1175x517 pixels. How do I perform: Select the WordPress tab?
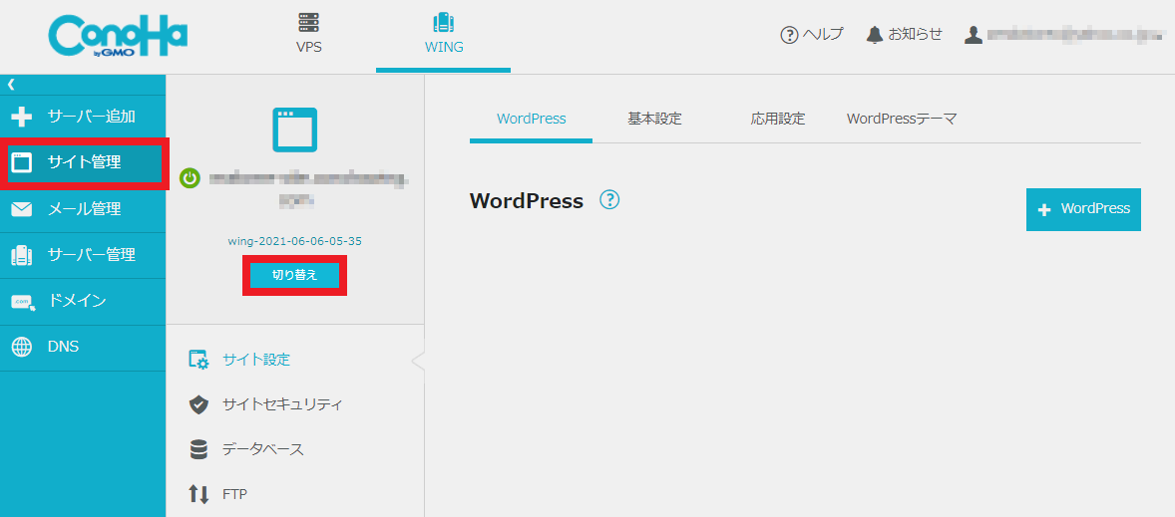pos(532,119)
